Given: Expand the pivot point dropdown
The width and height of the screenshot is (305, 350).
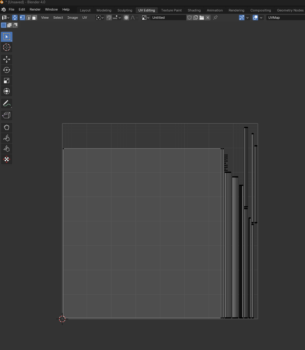Looking at the screenshot, I should [100, 18].
